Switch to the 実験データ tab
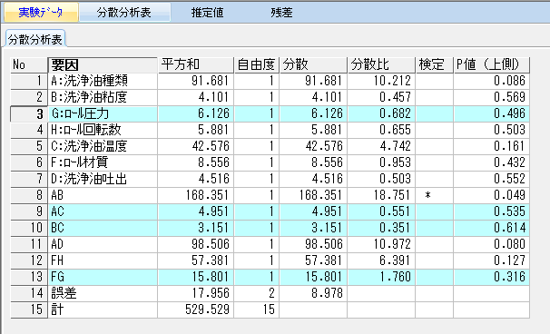This screenshot has width=550, height=334. click(x=41, y=13)
